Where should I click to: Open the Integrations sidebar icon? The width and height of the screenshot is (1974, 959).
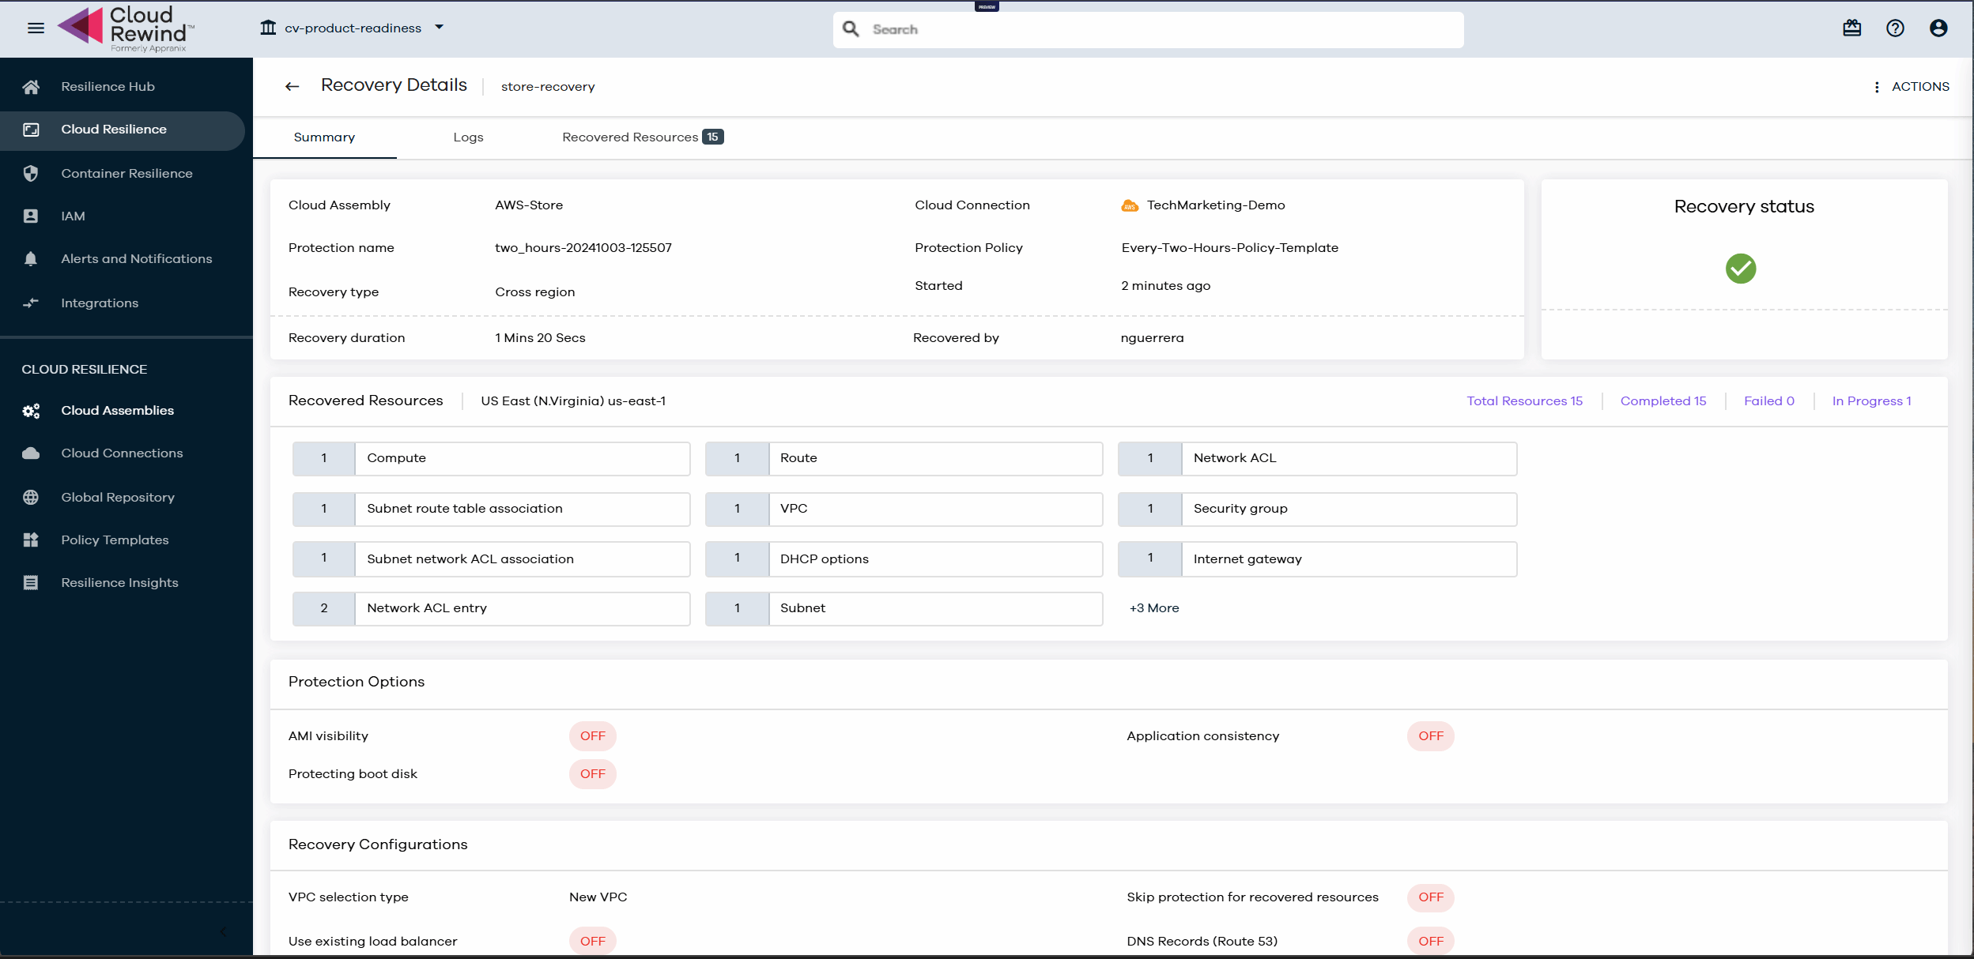click(x=32, y=303)
